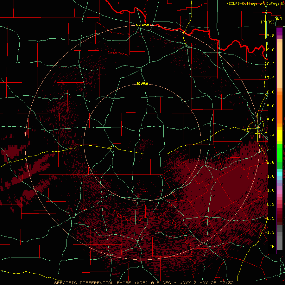Image resolution: width=285 pixels, height=285 pixels.
Task: Click the pink segment of the color bar
Action: point(280,192)
